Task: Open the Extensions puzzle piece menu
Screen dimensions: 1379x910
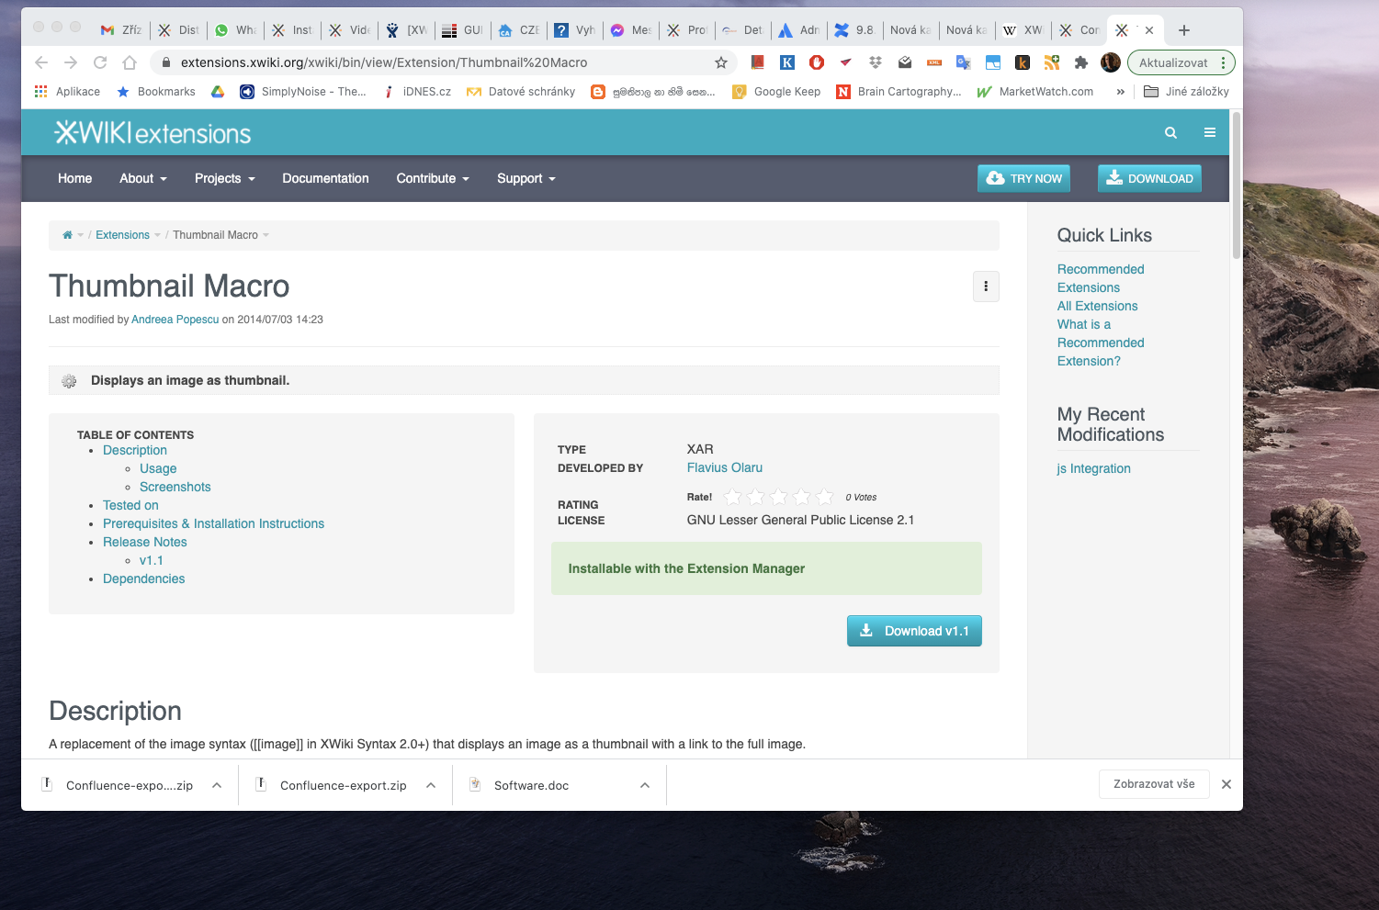Action: 1081,62
